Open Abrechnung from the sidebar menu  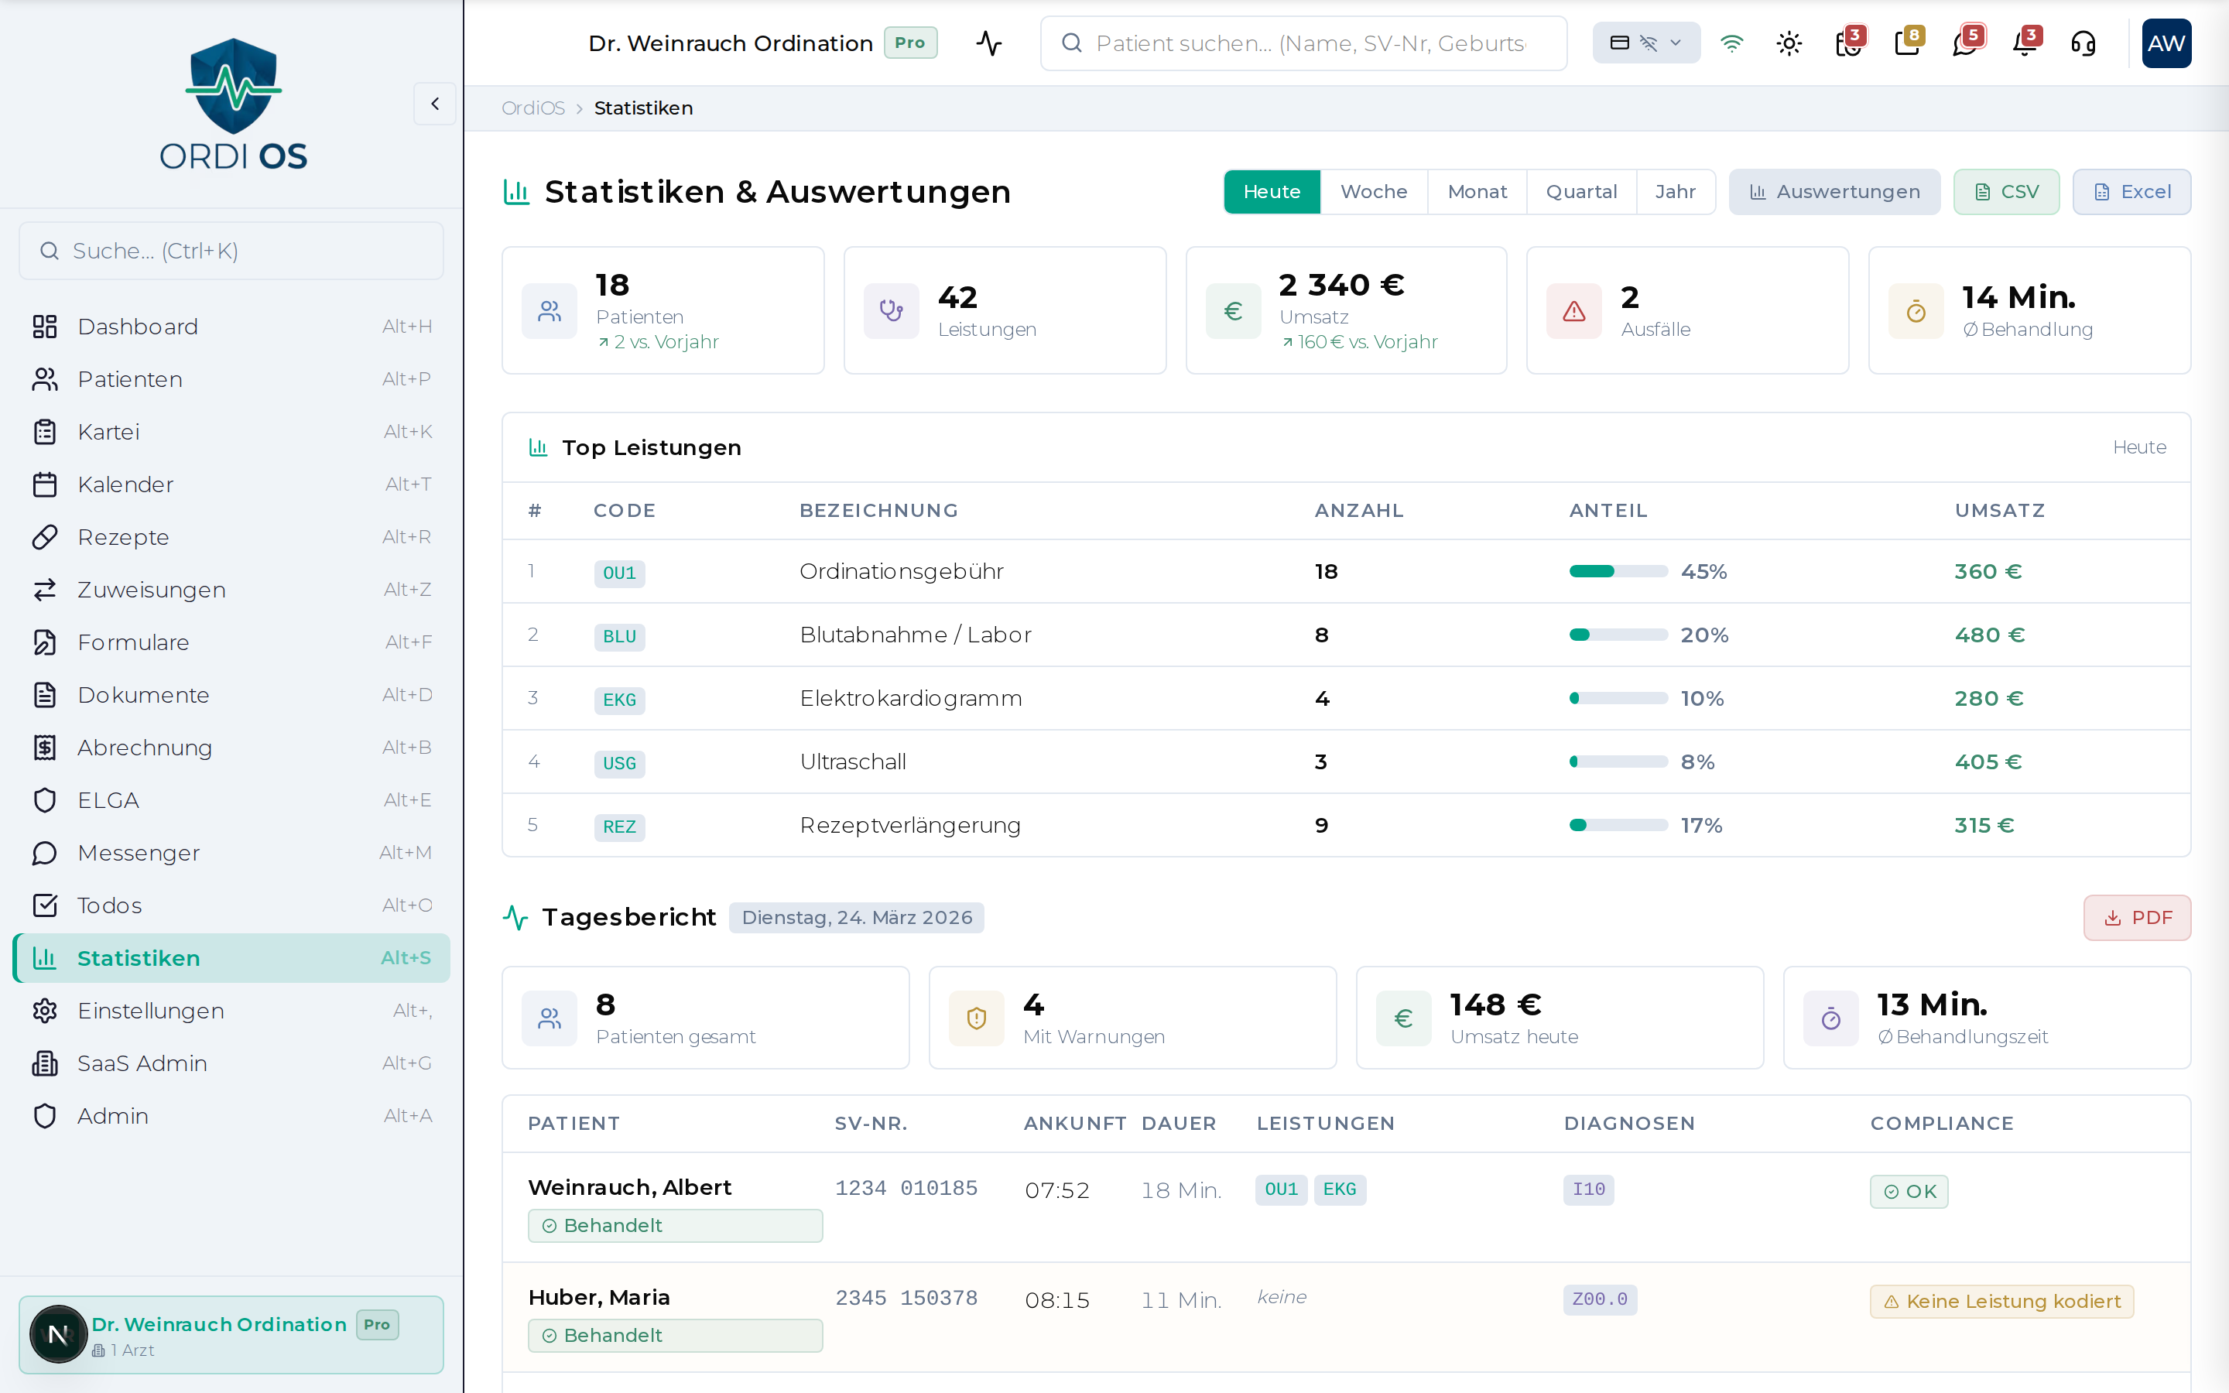pyautogui.click(x=145, y=747)
